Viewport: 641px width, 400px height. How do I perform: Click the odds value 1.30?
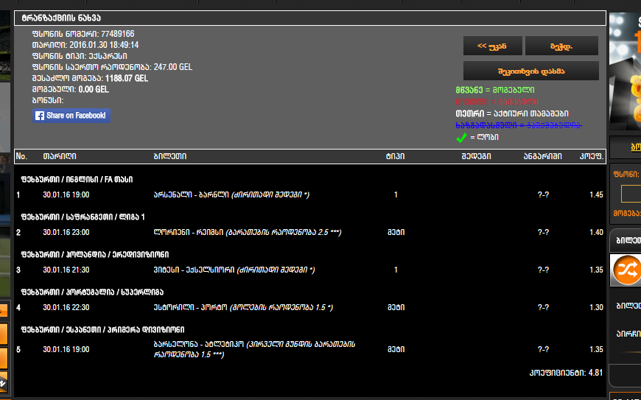[597, 308]
